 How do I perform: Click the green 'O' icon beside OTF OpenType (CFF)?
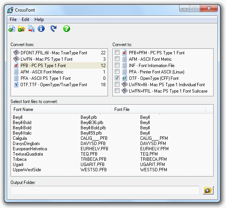click(x=124, y=78)
